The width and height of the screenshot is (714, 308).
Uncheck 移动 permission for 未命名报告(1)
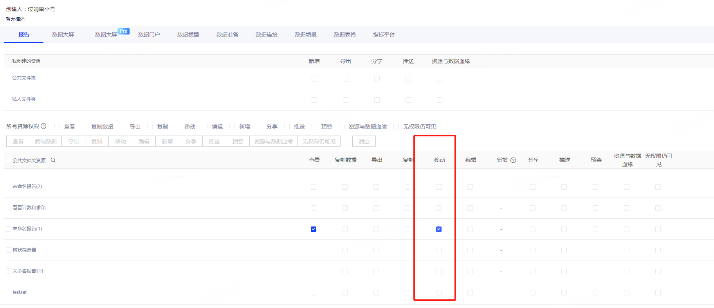(439, 229)
